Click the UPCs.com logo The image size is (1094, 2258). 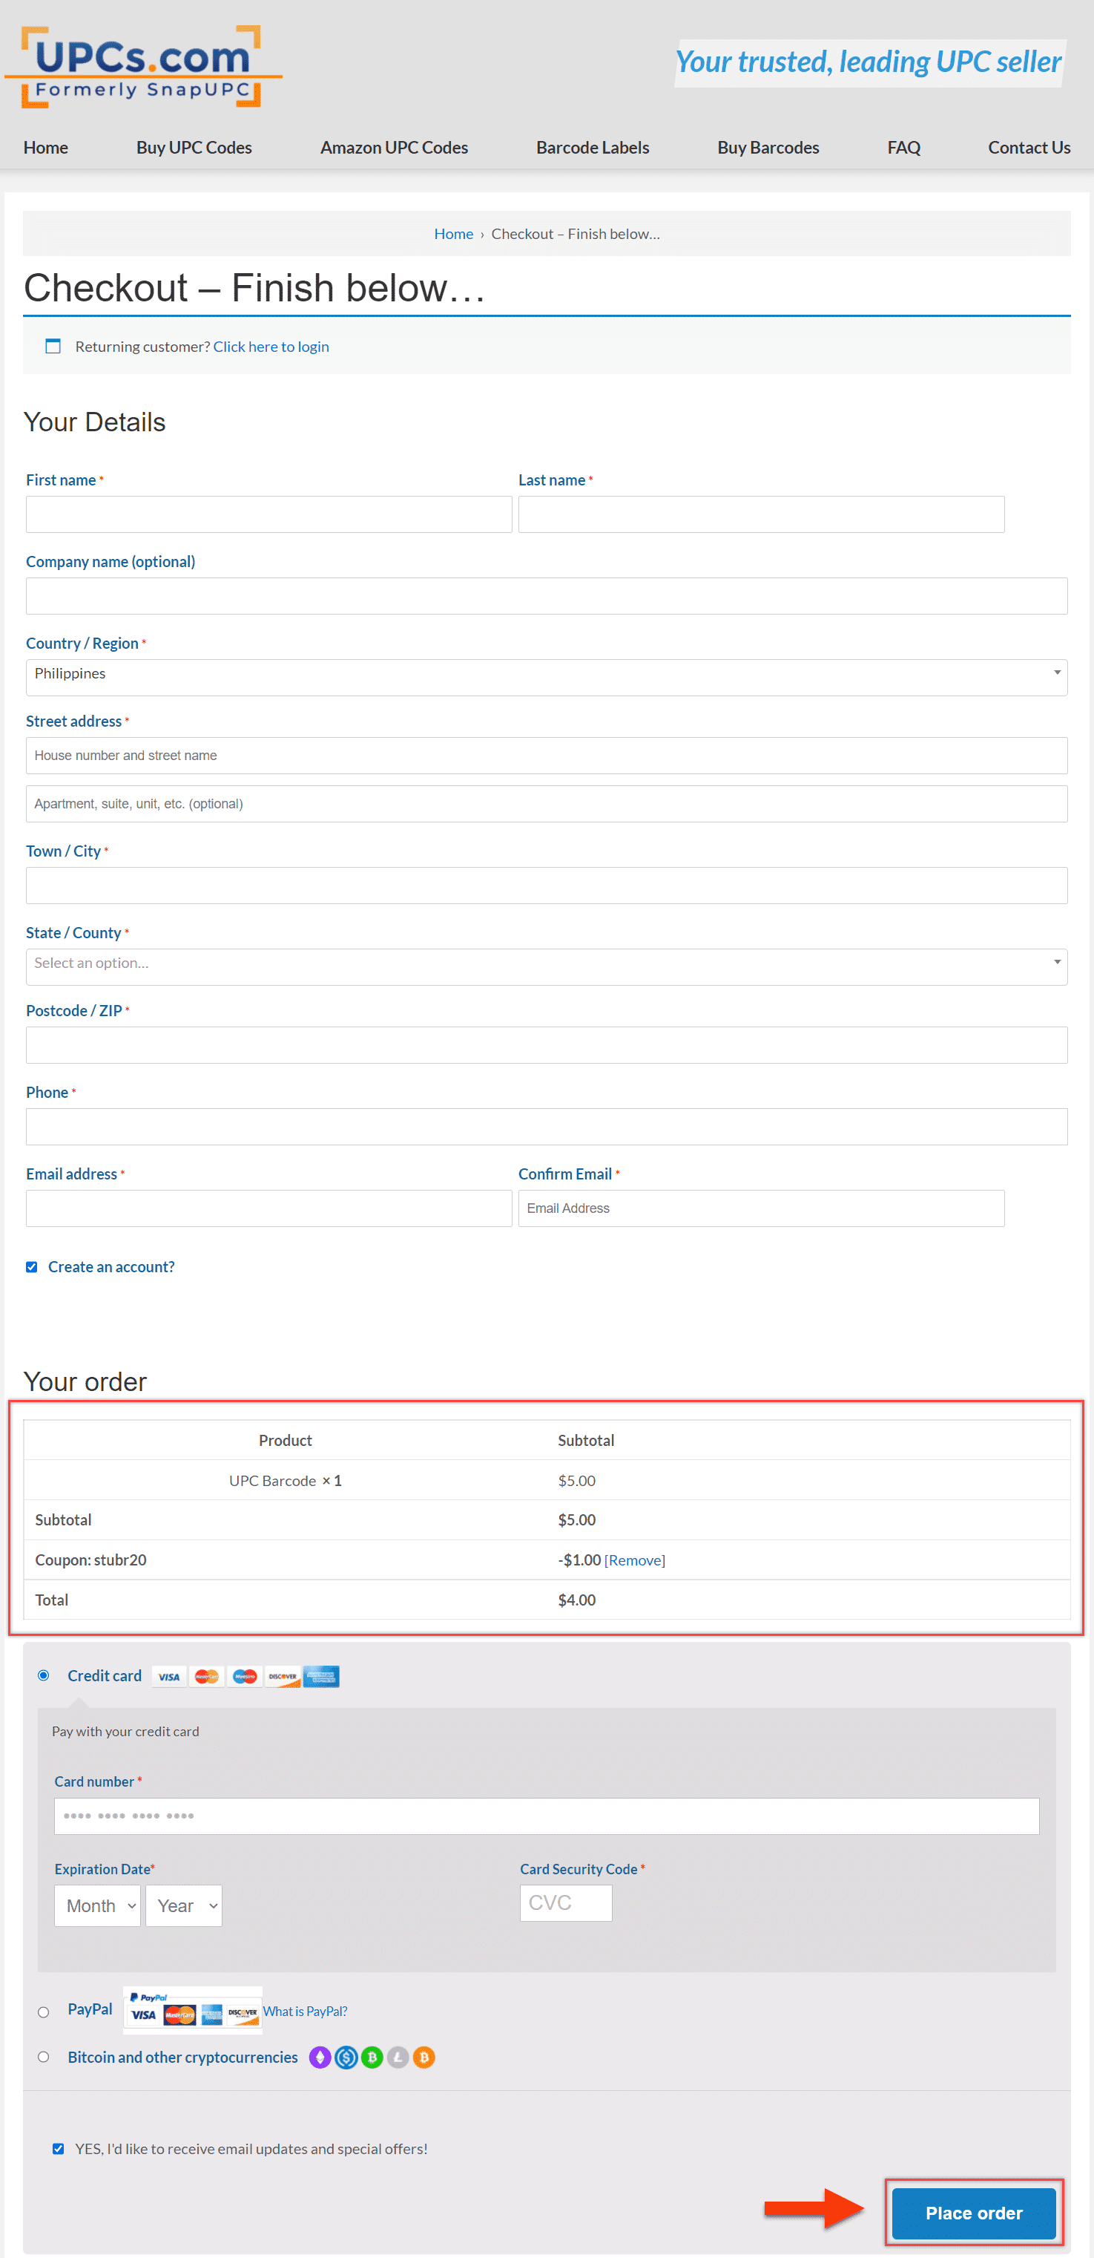click(x=142, y=67)
